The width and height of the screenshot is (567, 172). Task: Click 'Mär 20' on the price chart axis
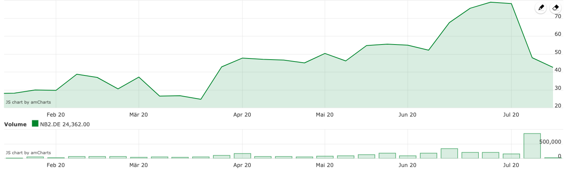pos(138,115)
